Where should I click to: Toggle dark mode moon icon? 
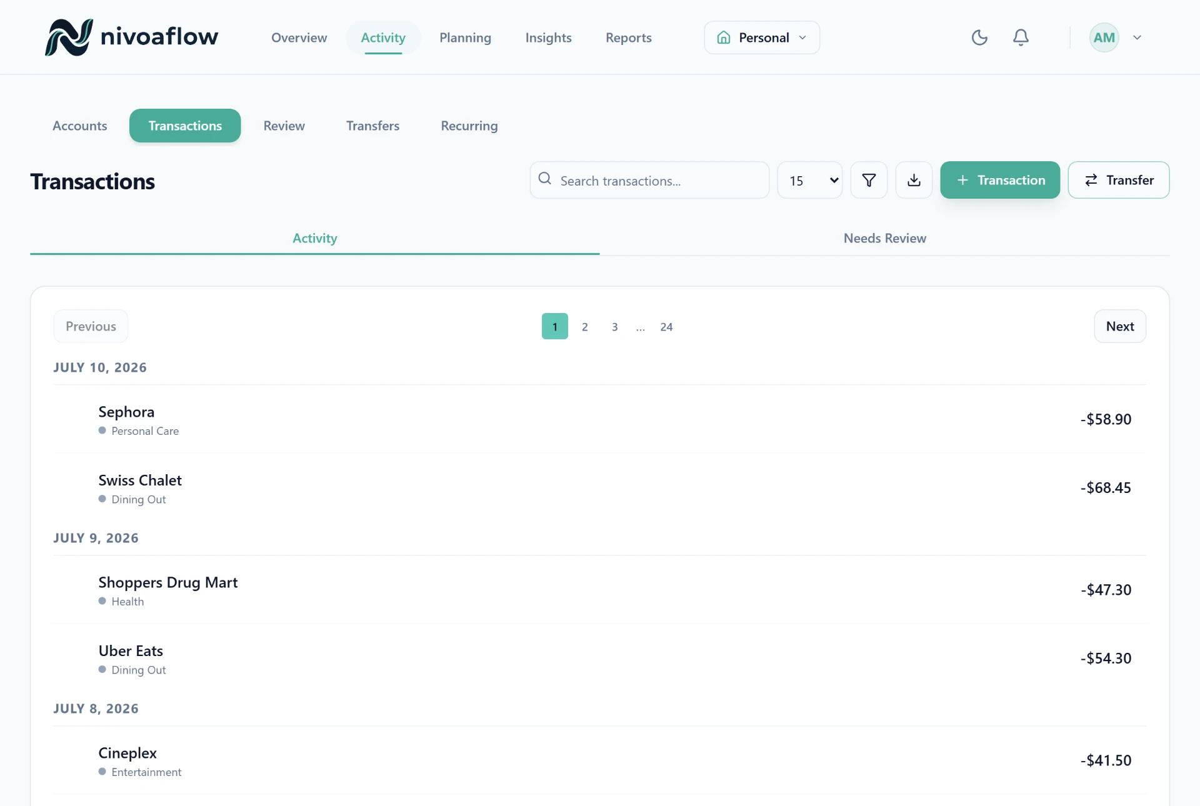979,37
